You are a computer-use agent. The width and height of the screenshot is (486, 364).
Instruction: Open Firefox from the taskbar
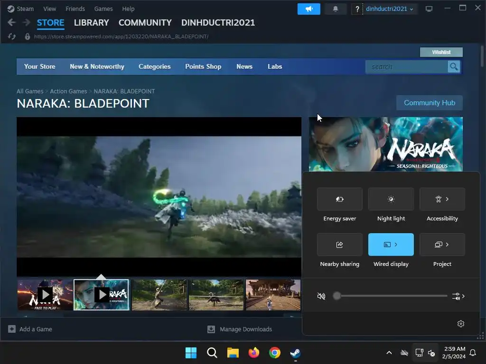point(254,353)
